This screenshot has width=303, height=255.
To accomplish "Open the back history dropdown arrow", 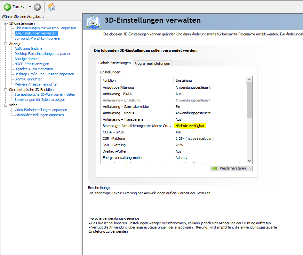I will click(30, 7).
